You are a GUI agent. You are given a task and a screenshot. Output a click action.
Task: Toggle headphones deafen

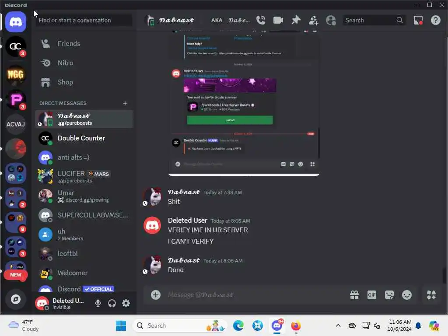point(112,303)
